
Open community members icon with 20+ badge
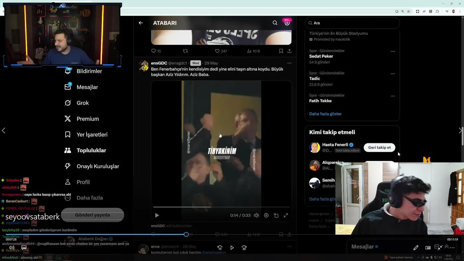point(287,23)
